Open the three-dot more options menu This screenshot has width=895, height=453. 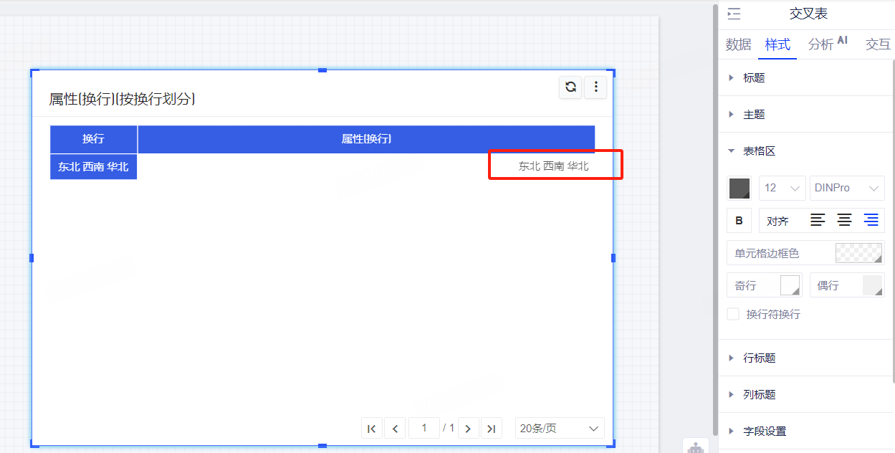tap(595, 87)
